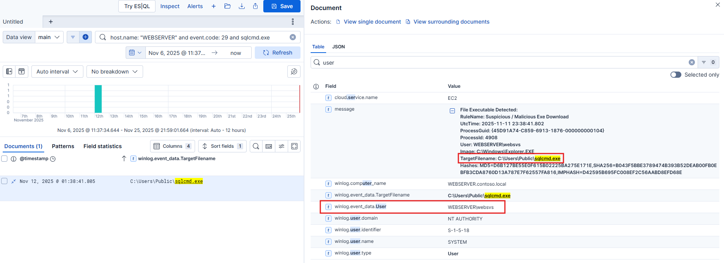Screen dimensions: 724x263
Task: Enable the Selected only switch
Action: [x=676, y=75]
